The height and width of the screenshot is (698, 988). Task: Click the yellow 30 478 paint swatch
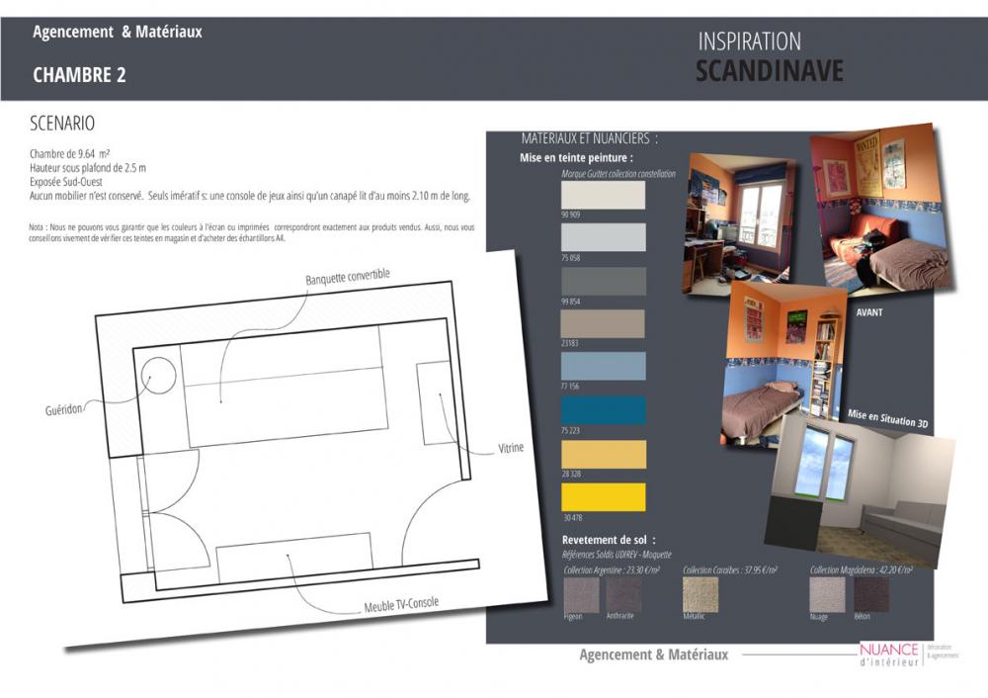603,497
